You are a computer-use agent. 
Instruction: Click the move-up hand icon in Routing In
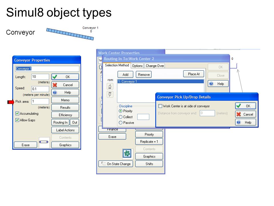click(x=110, y=86)
